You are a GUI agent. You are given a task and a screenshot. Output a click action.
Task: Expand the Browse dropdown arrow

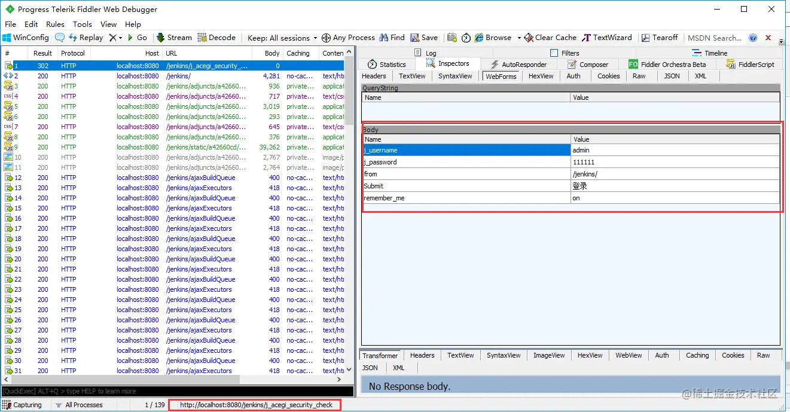click(x=519, y=38)
